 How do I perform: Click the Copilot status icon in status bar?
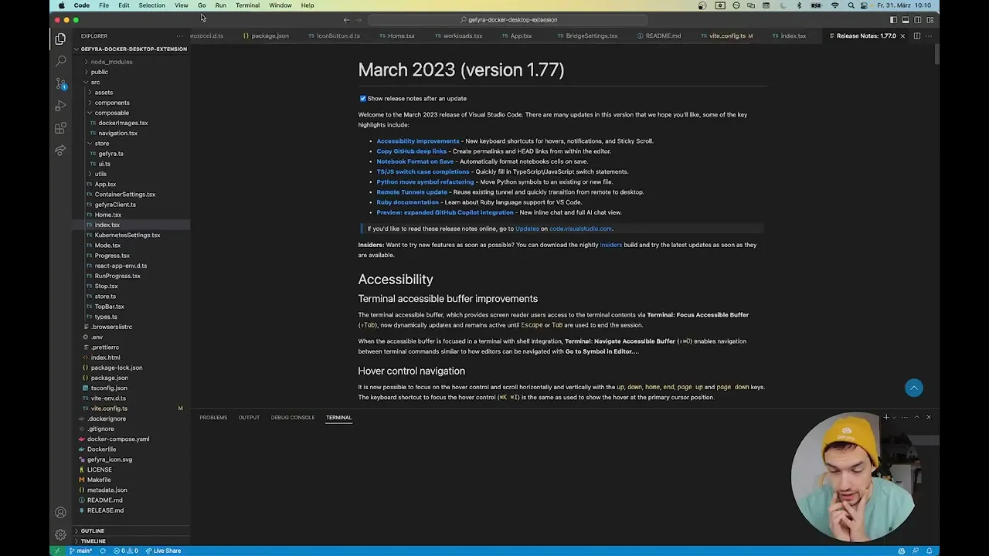(901, 551)
